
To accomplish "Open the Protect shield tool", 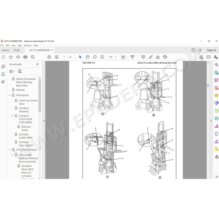I will tap(216, 134).
